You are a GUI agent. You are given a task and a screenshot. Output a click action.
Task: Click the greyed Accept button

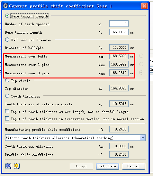pos(81,166)
